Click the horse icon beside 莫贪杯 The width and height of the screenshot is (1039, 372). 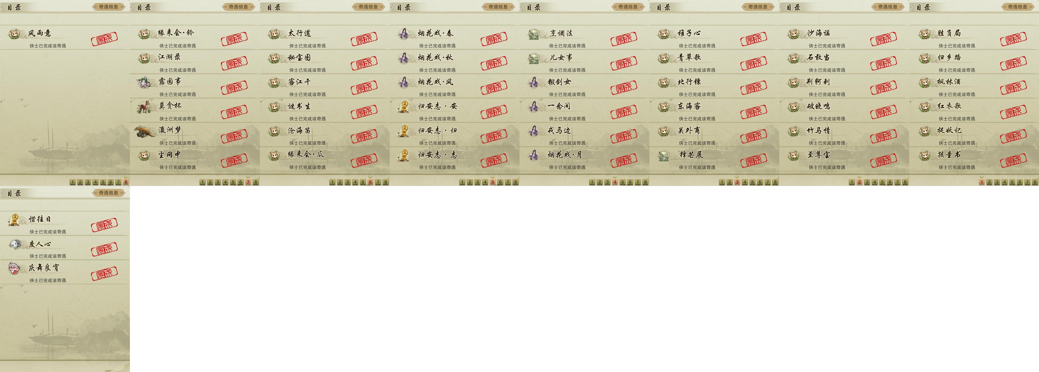(144, 107)
